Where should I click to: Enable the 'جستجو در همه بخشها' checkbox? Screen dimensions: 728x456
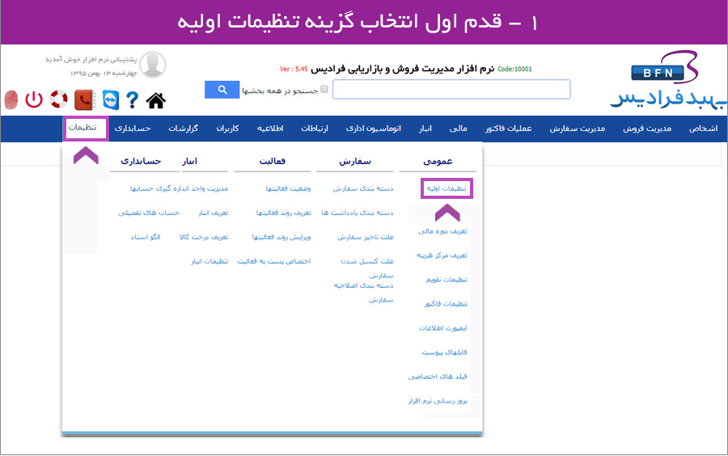coord(324,90)
